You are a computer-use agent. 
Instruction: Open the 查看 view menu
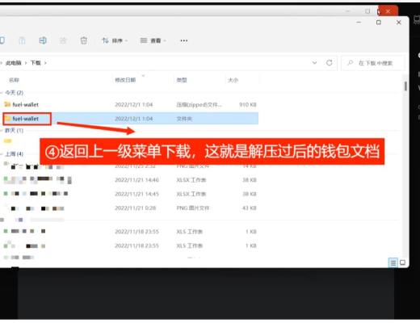(153, 40)
